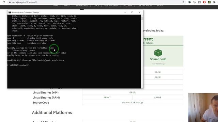
Task: Click the 'npm help npm involved overview' line
Action: (x=27, y=43)
